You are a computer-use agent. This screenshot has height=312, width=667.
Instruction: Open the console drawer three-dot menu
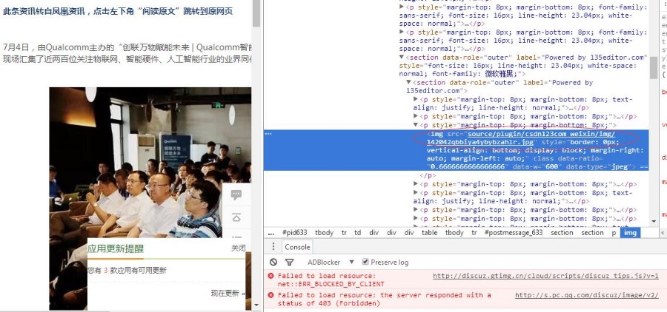click(x=273, y=247)
